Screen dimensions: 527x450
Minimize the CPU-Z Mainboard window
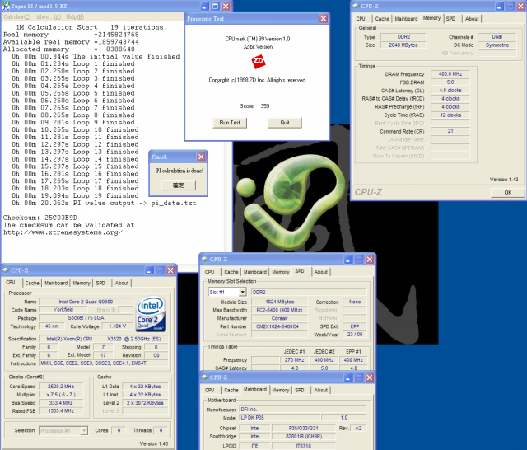348,377
